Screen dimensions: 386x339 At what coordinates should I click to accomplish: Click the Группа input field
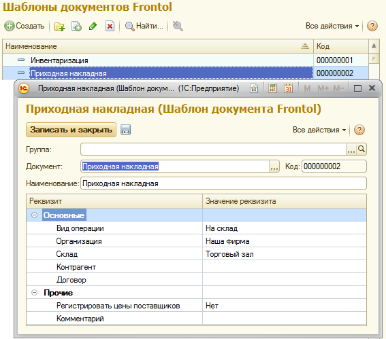[x=213, y=149]
